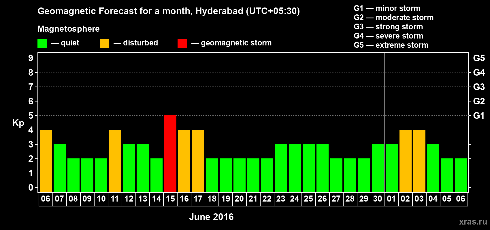
Task: Click the 'G3 — strong storm' legend line
Action: (388, 27)
